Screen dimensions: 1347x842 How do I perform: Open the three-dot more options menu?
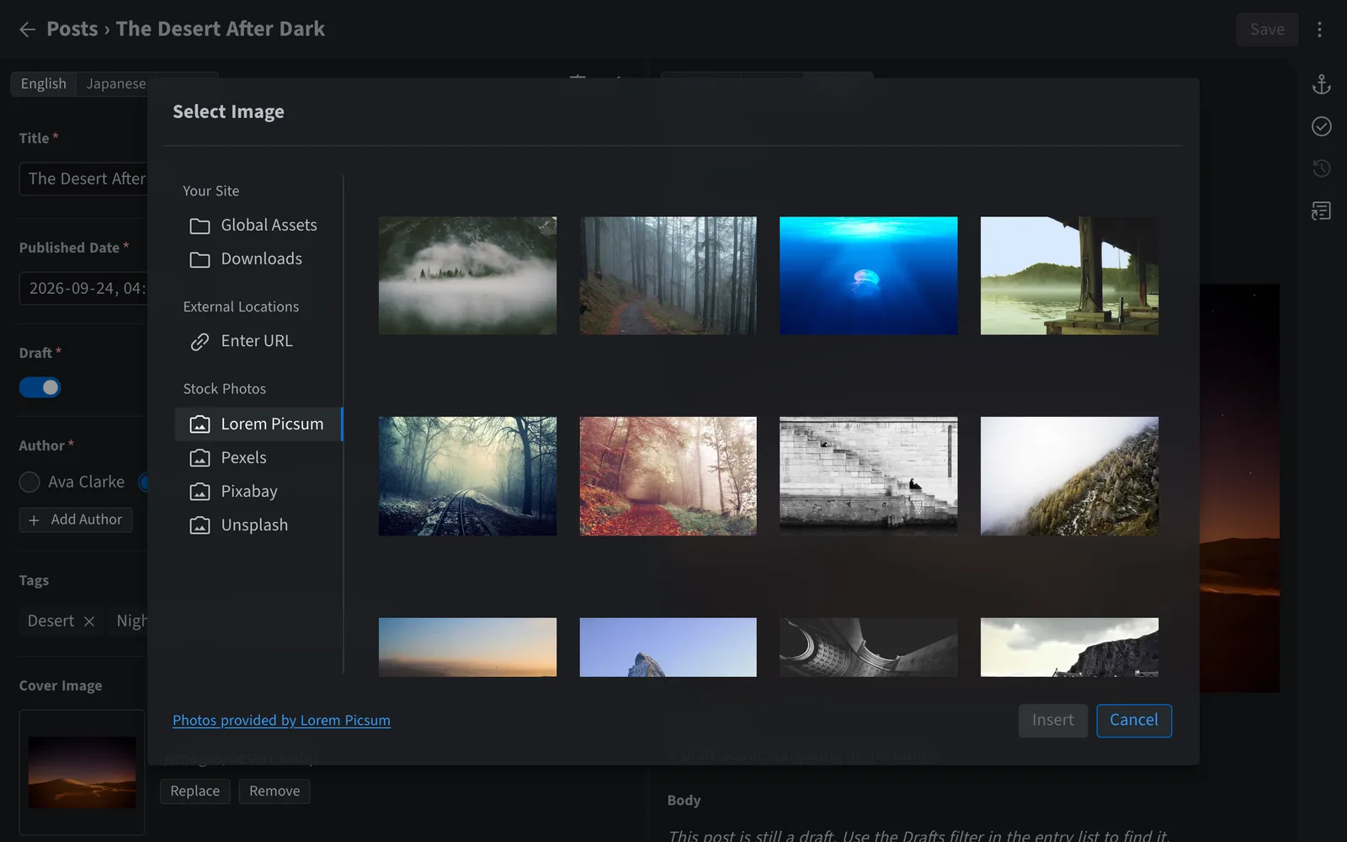click(x=1319, y=29)
